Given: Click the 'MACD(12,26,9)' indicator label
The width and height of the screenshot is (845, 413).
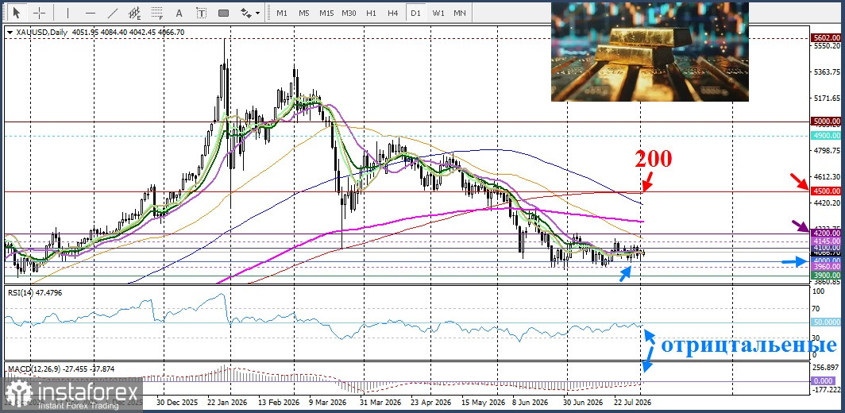Looking at the screenshot, I should 36,370.
